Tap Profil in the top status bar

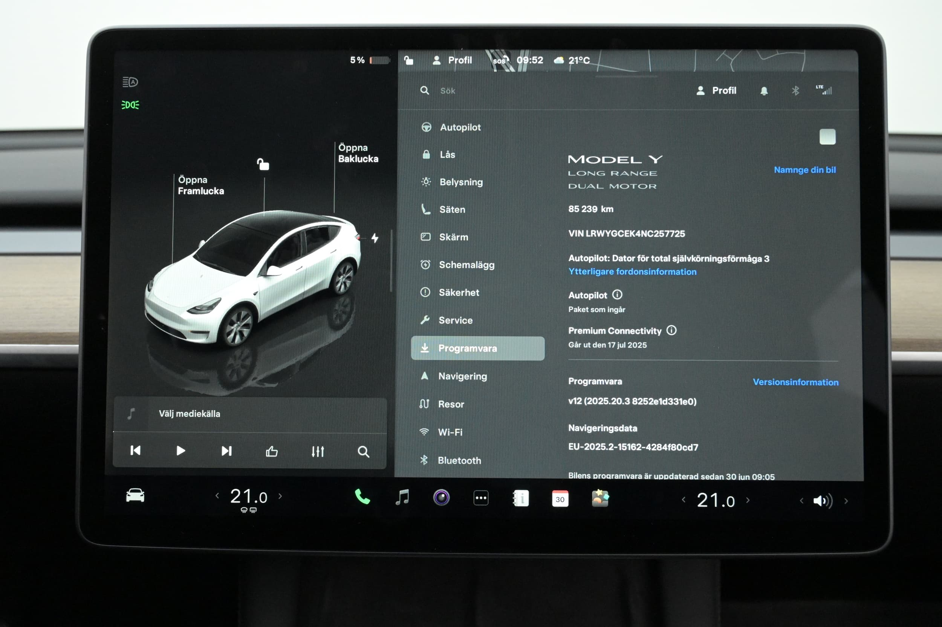(452, 60)
